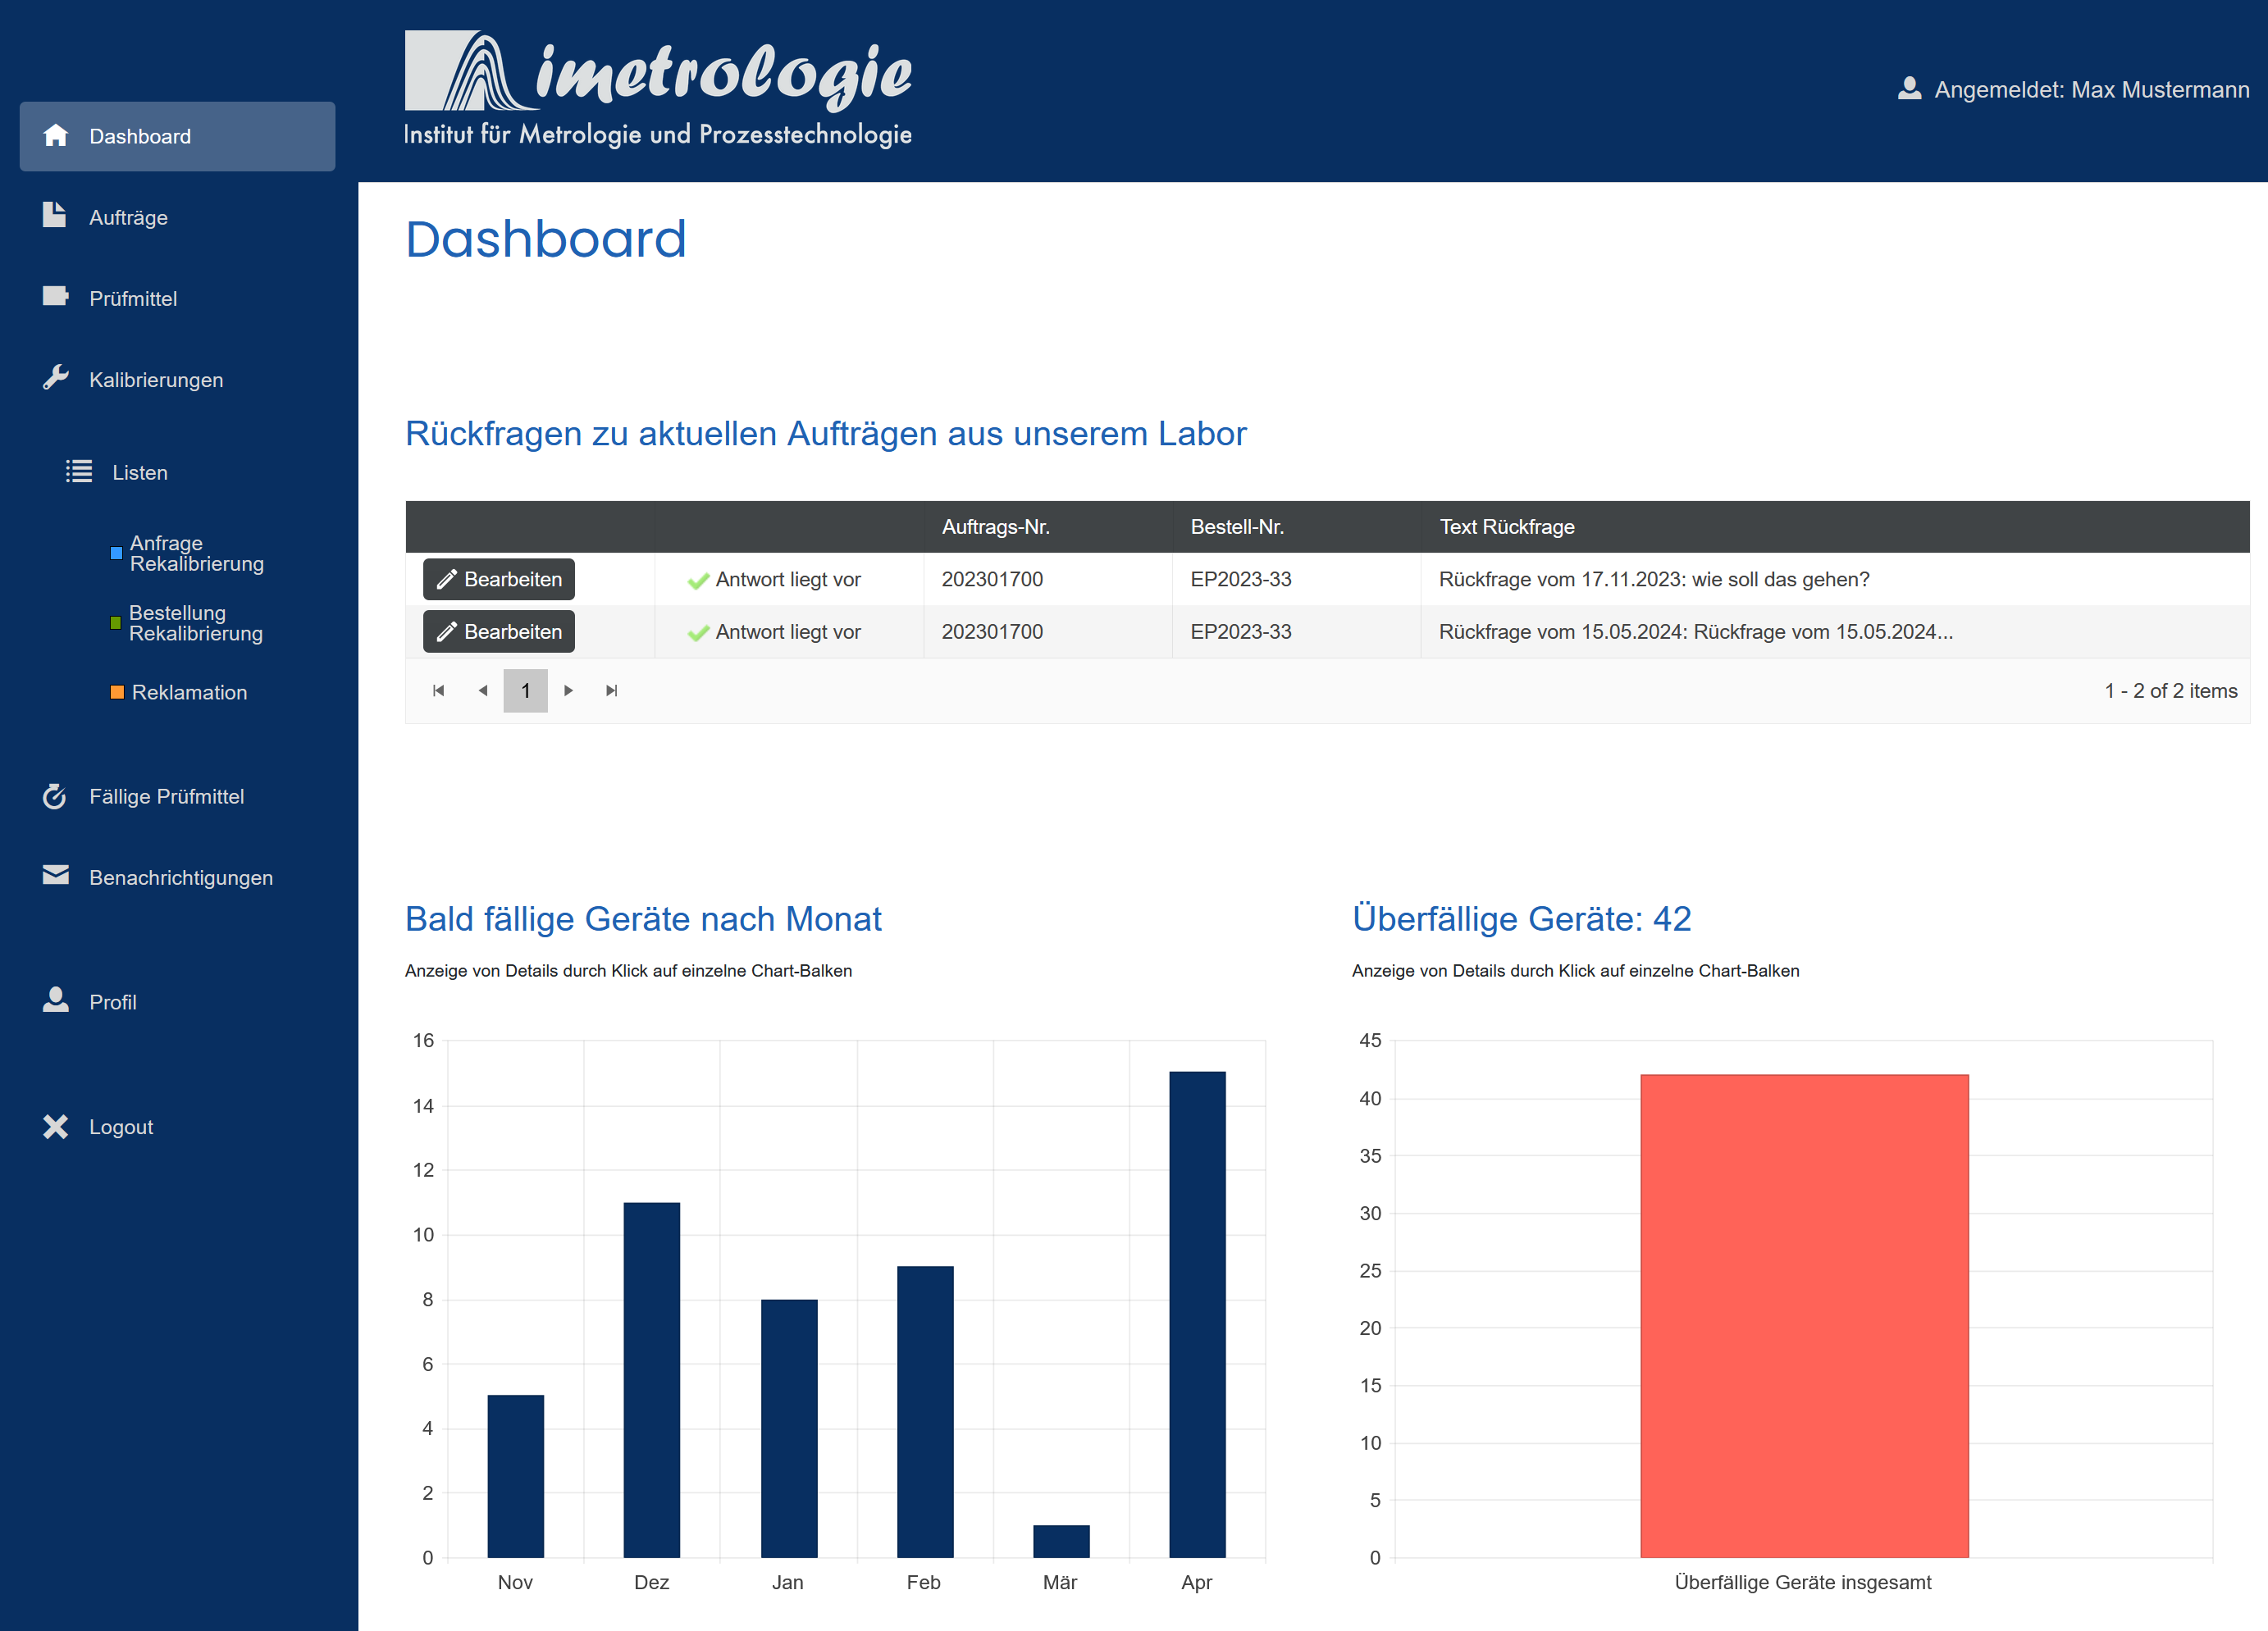Screen dimensions: 2268x1631
Task: Click the Kalibrierungen wrench icon
Action: (x=56, y=377)
